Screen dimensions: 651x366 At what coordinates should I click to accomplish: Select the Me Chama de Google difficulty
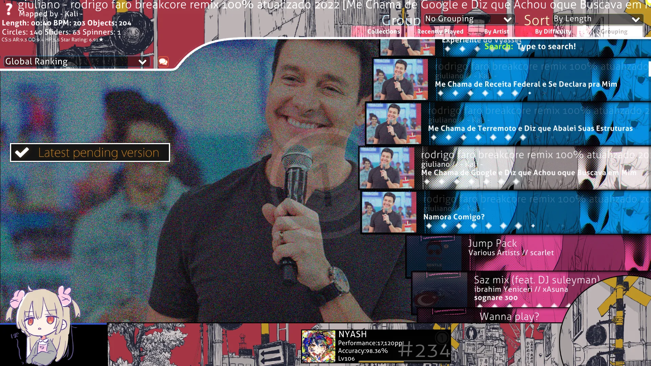point(504,168)
